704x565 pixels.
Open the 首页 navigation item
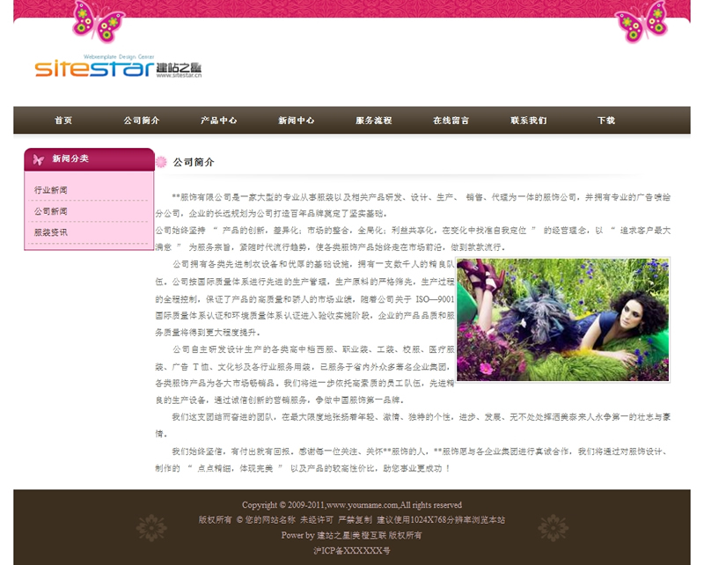[63, 121]
